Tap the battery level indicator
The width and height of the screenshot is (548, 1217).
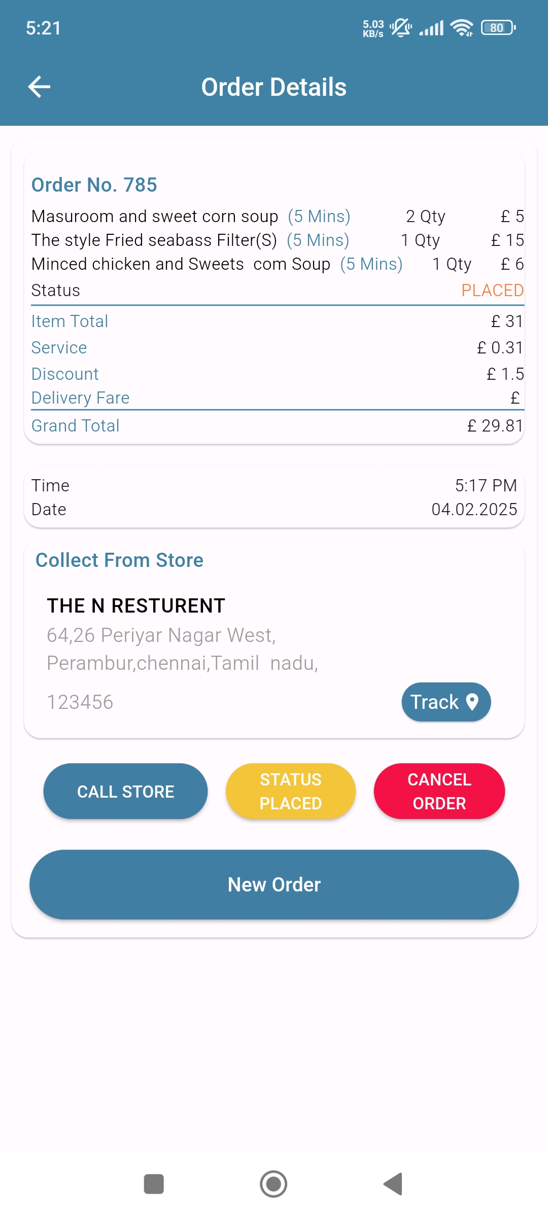pos(498,28)
